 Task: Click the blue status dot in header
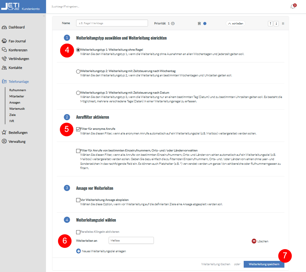coord(205,23)
